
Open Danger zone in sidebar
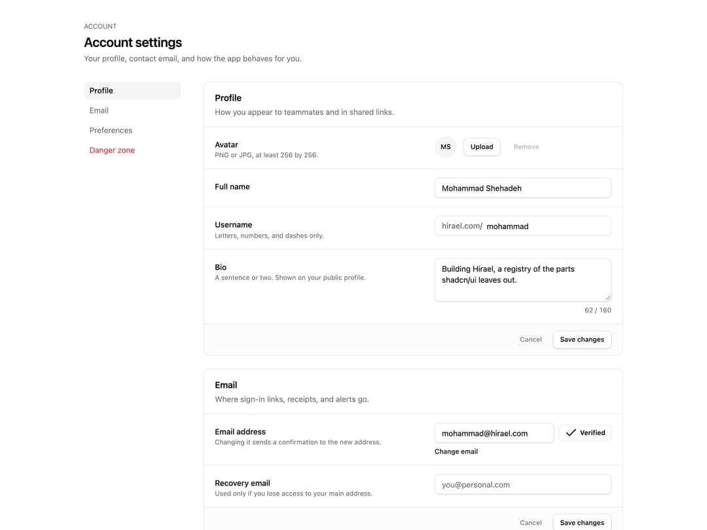(132, 150)
